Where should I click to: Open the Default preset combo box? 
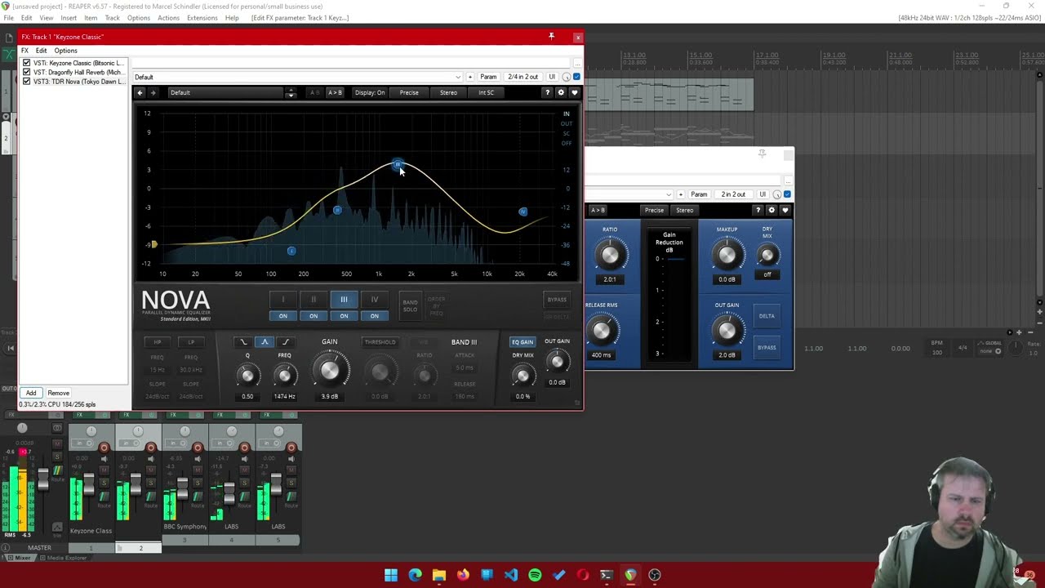point(297,77)
